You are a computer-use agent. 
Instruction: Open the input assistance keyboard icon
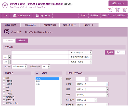[117, 11]
